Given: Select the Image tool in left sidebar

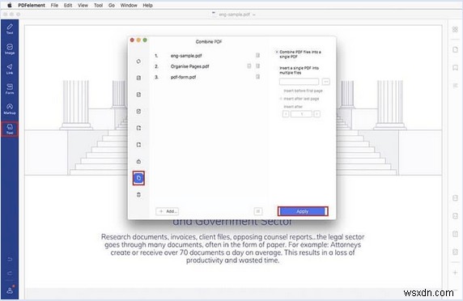Looking at the screenshot, I should point(10,49).
